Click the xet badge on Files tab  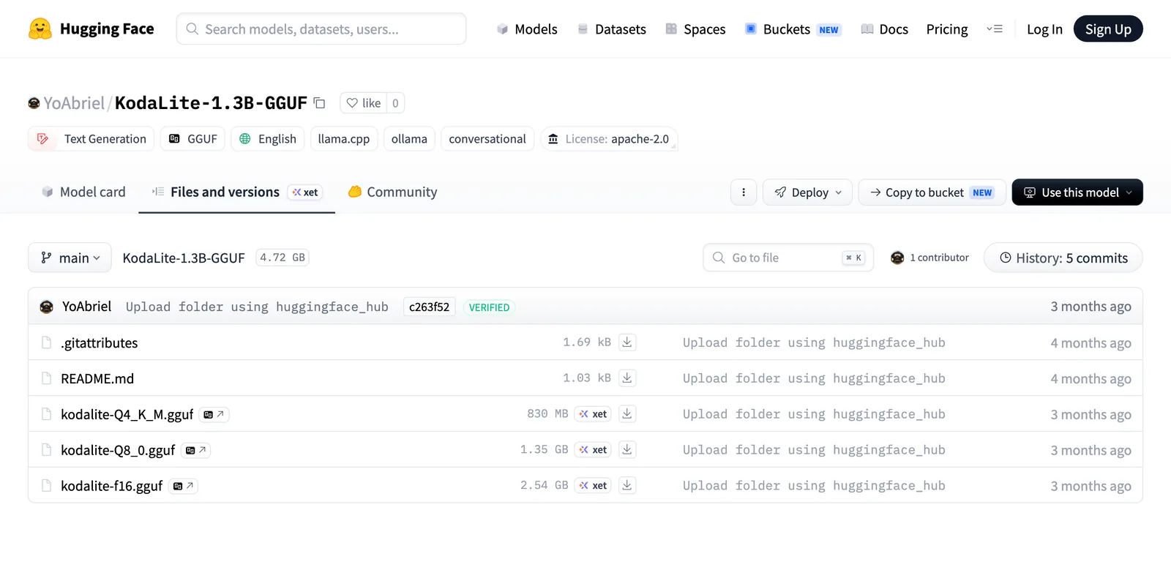click(305, 192)
